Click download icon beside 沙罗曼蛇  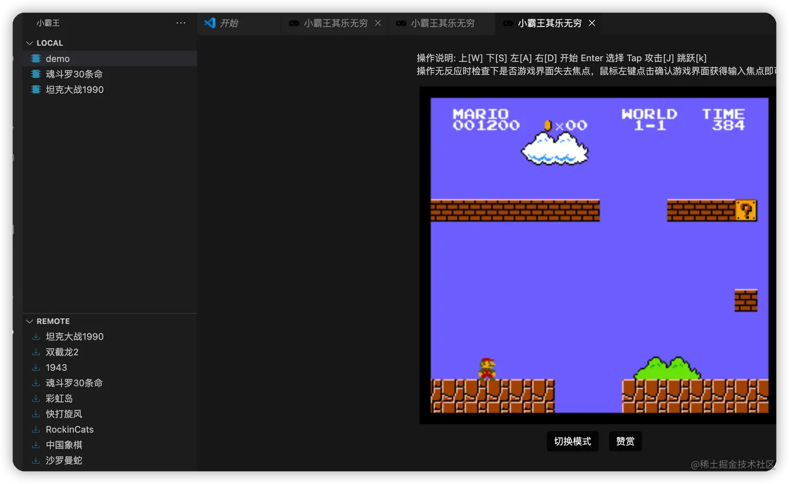(36, 461)
